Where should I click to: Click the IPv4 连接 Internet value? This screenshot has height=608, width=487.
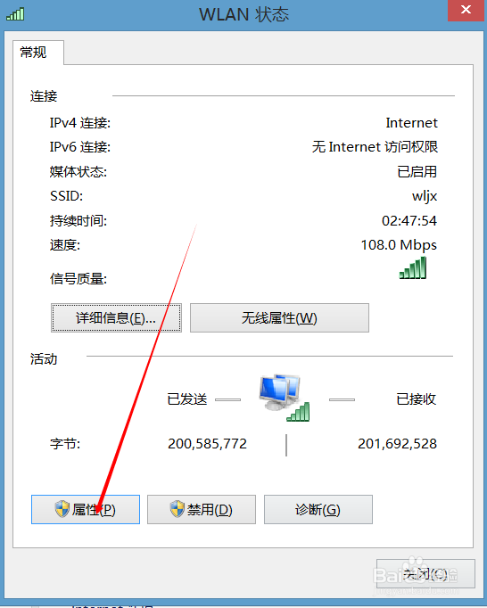[x=412, y=123]
